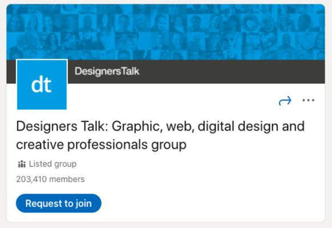Click the blue faces mosaic cover image
This screenshot has width=332, height=228.
(166, 32)
